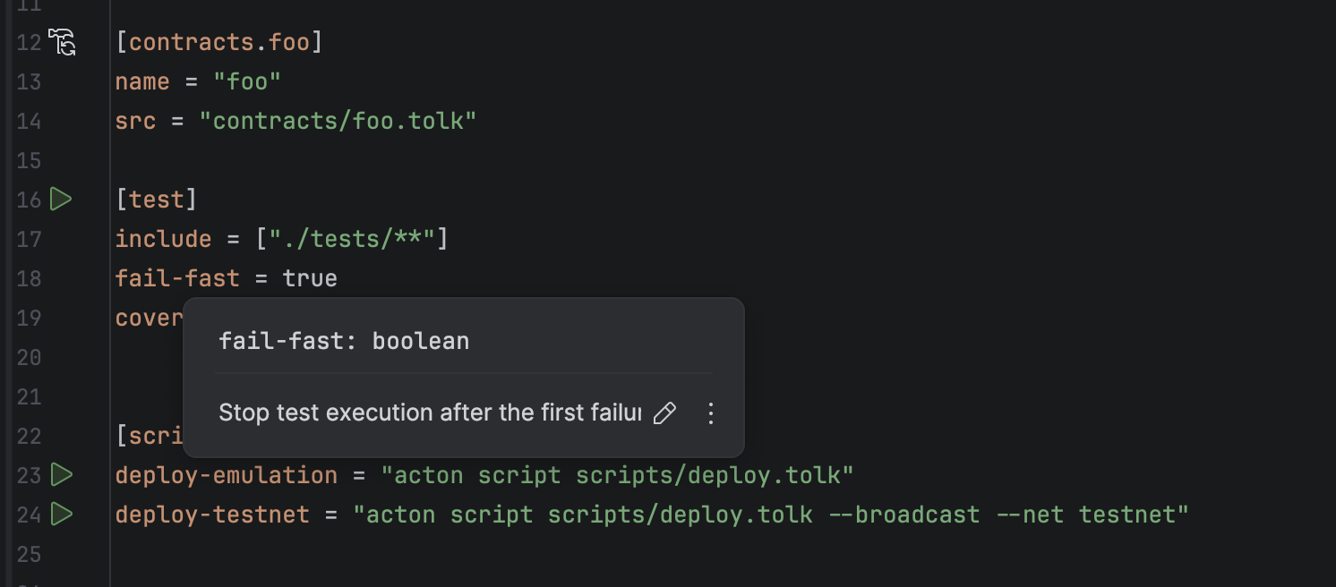Screen dimensions: 1336x587
Task: Click the "fail-fast: boolean" popup signature
Action: click(x=344, y=341)
